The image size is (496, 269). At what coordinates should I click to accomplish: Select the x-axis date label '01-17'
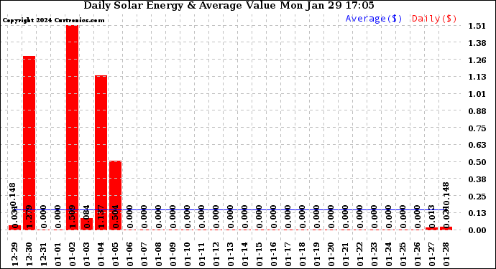point(288,254)
